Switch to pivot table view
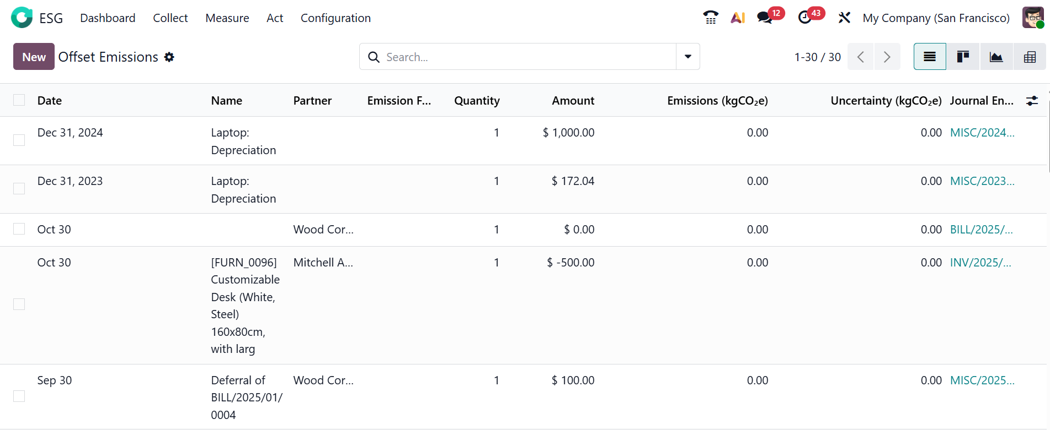The height and width of the screenshot is (430, 1050). click(x=1030, y=57)
